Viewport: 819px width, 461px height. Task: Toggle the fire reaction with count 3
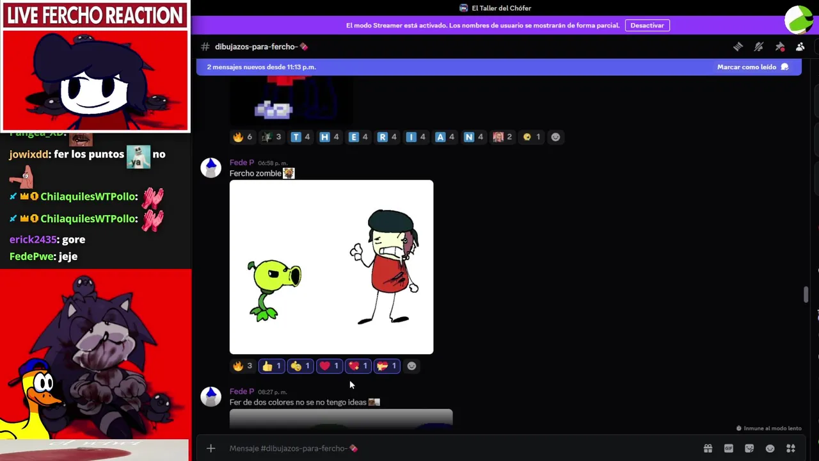tap(243, 366)
